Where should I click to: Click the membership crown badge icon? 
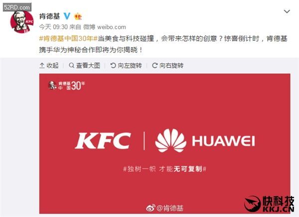tap(78, 16)
